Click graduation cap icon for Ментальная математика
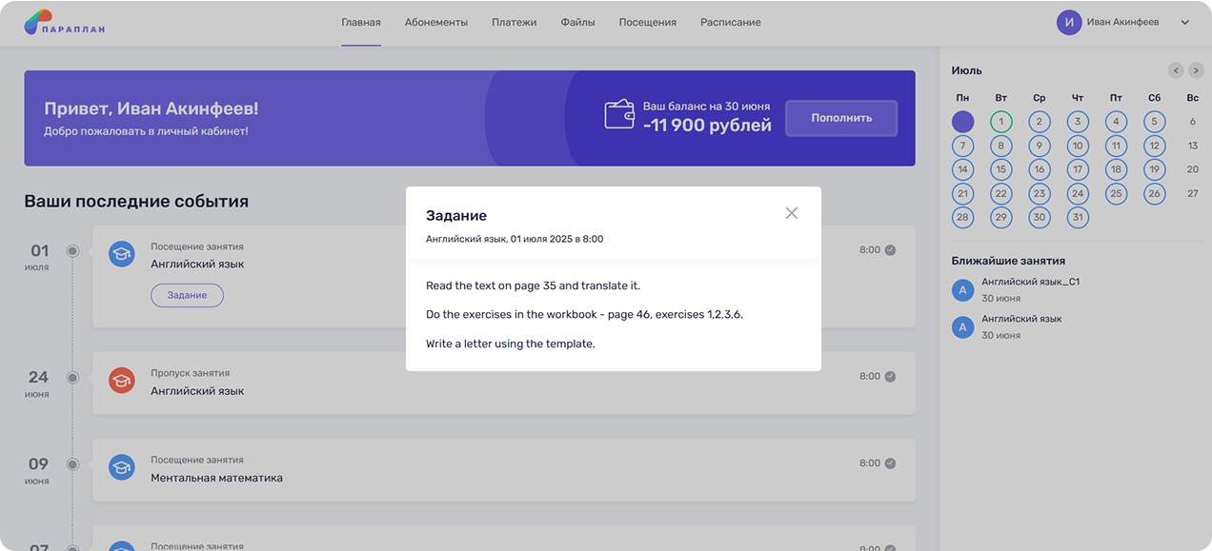Screen dimensions: 1212x551 tap(121, 467)
